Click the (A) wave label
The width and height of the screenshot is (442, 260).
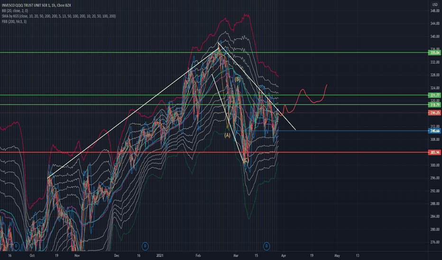pyautogui.click(x=227, y=136)
